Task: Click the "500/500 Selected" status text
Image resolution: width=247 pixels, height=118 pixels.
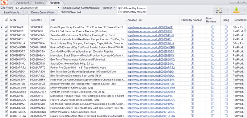Action: tap(71, 12)
